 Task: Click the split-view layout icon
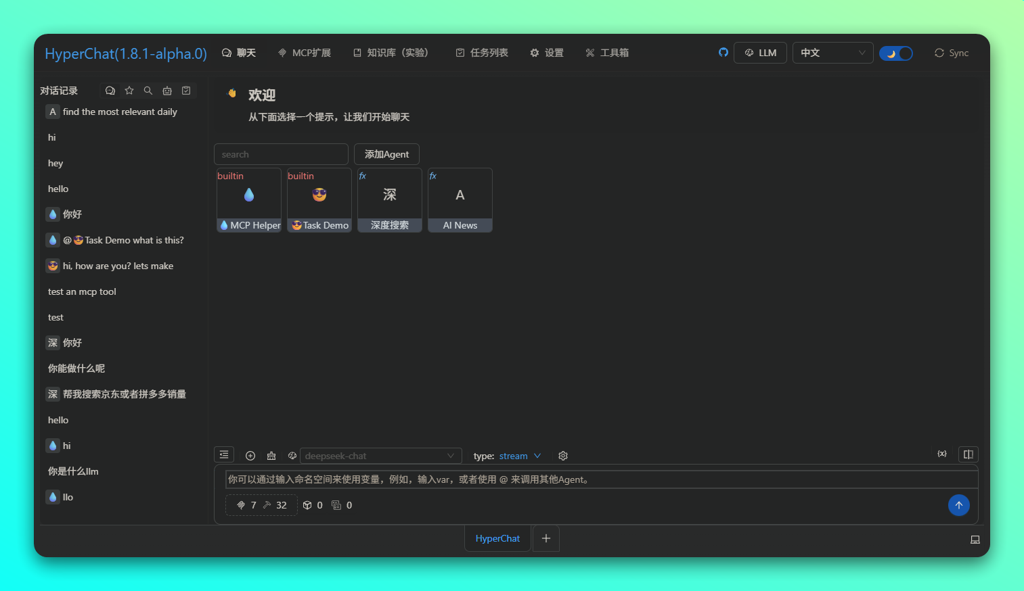point(969,454)
